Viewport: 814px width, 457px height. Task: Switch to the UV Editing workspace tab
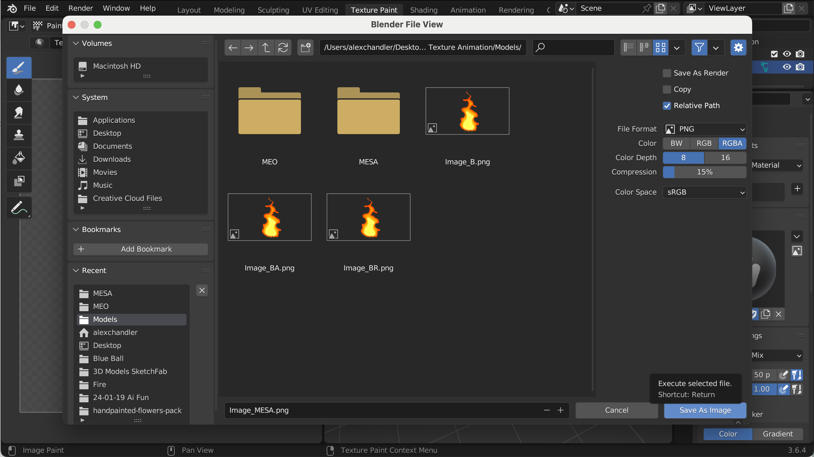(320, 10)
